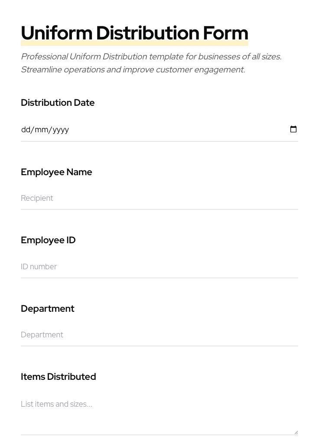
Task: Focus the Recipient name input
Action: coord(159,198)
